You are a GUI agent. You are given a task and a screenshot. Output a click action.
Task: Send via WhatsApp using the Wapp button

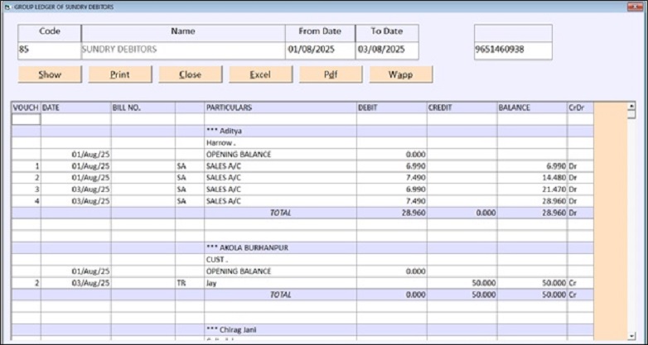401,74
